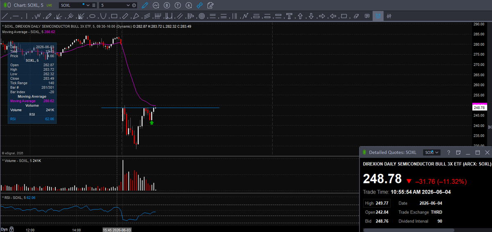This screenshot has height=232, width=492.
Task: Select the ellipse drawing tool
Action: [92, 16]
